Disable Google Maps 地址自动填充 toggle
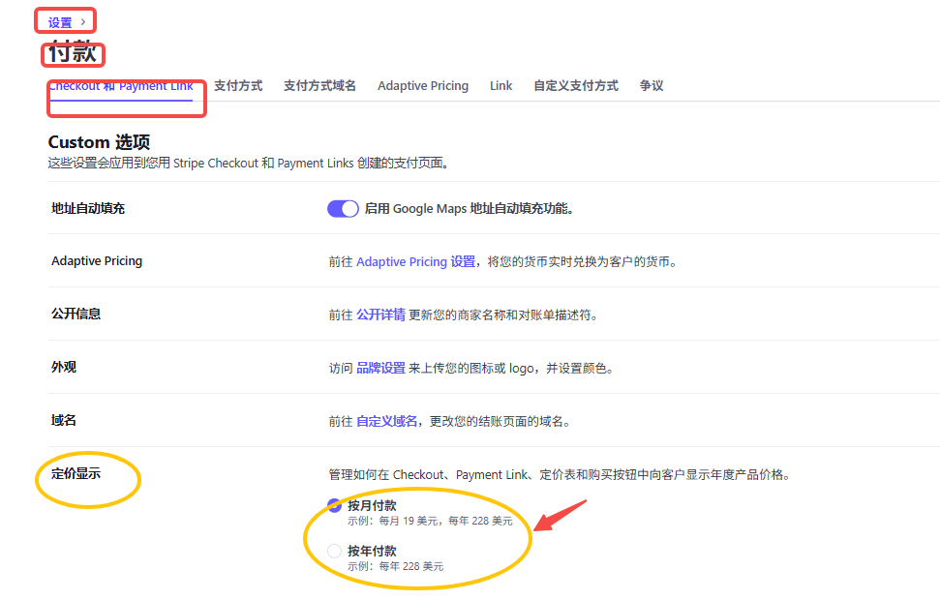Screen dimensions: 940x600 (343, 208)
